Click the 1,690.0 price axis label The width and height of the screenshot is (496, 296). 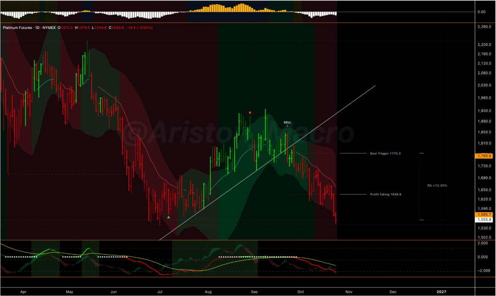(485, 178)
